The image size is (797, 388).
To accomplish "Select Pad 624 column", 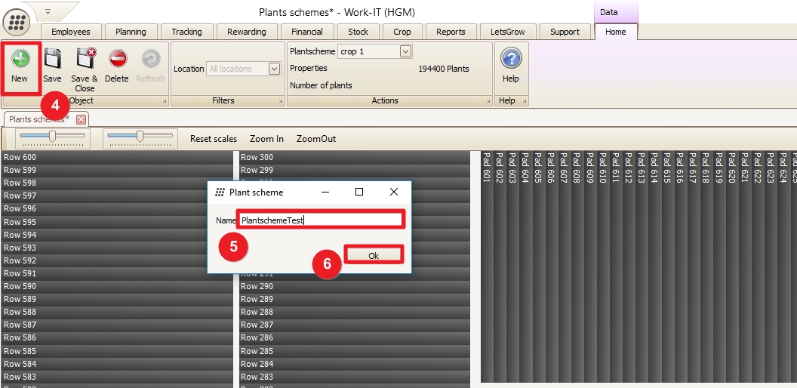I will click(x=783, y=266).
